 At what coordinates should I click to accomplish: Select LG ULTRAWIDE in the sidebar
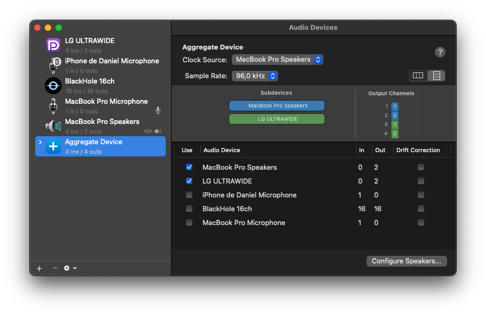100,45
